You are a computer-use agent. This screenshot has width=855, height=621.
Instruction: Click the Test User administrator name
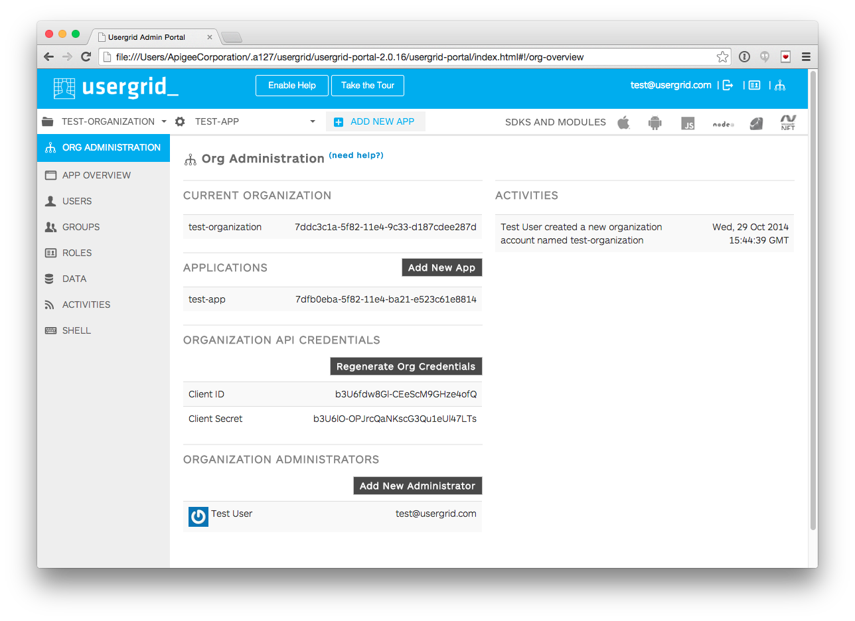(232, 514)
